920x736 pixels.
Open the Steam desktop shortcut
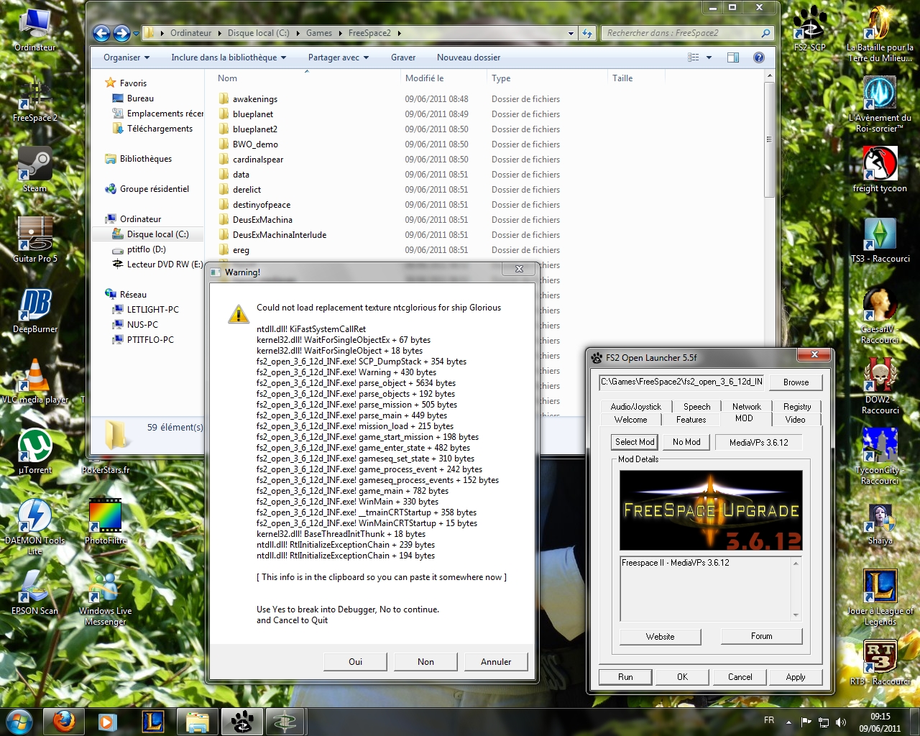pos(34,170)
